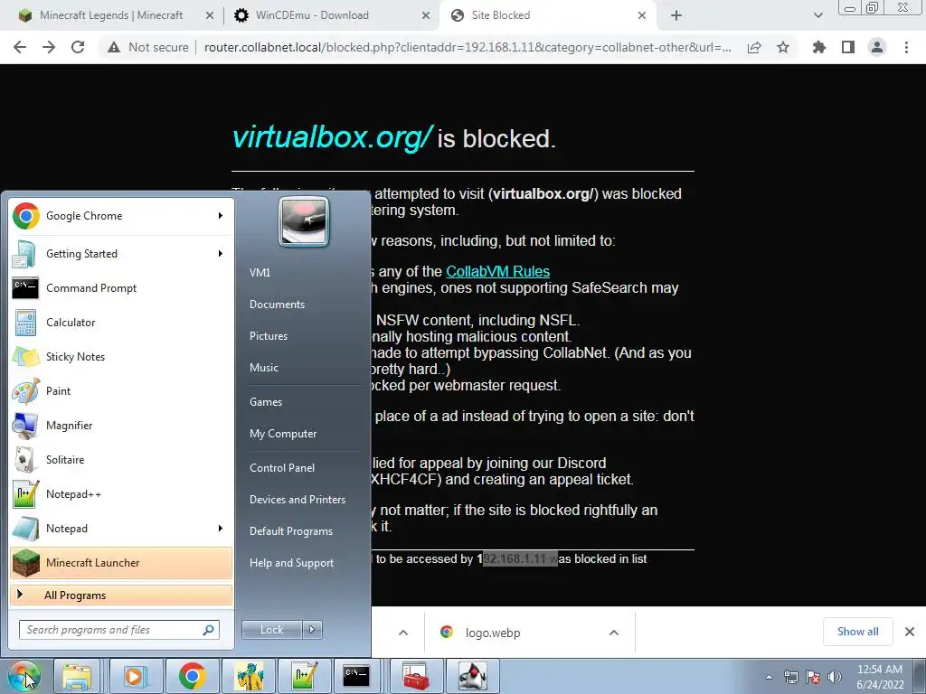
Task: Open Command Prompt in Start menu list
Action: pos(120,288)
